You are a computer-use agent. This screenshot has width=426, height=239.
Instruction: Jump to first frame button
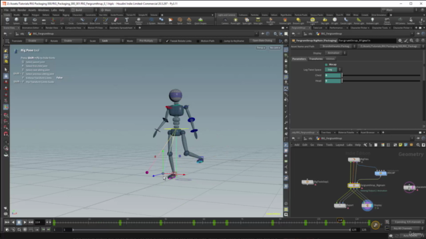click(7, 222)
